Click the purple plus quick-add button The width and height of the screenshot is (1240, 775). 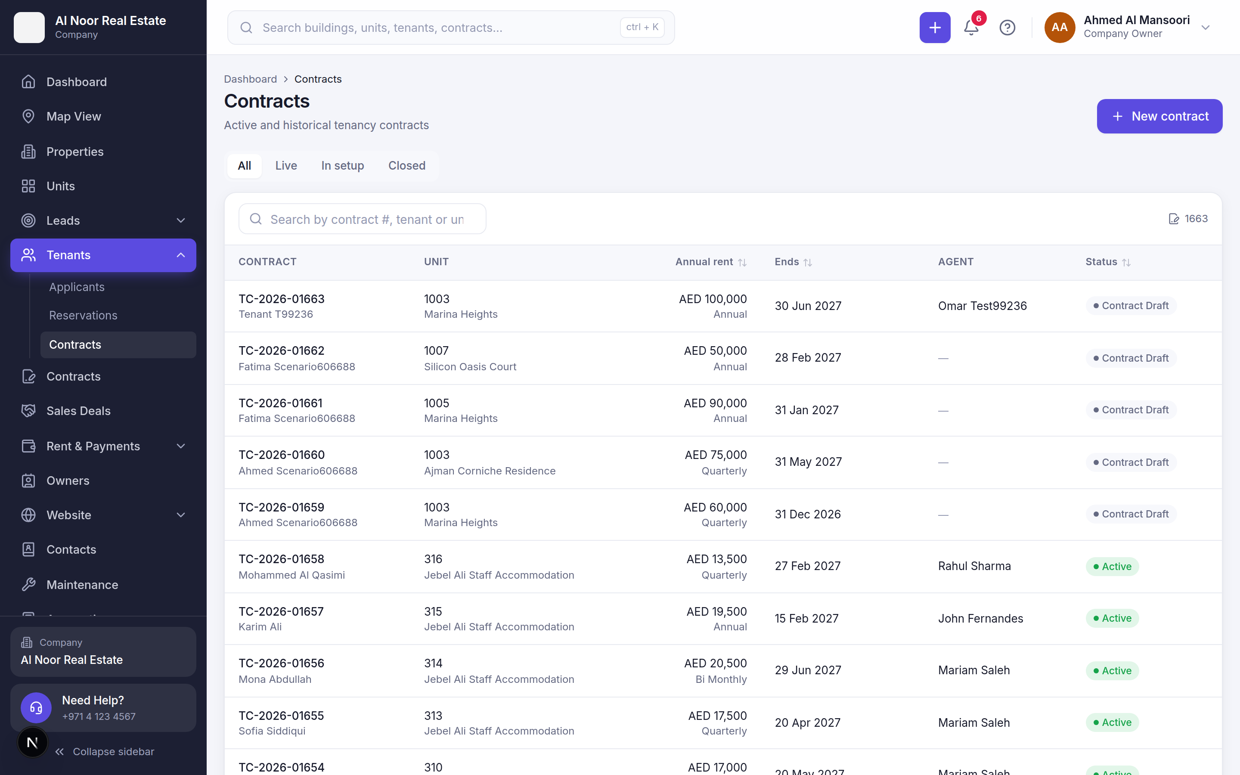935,27
